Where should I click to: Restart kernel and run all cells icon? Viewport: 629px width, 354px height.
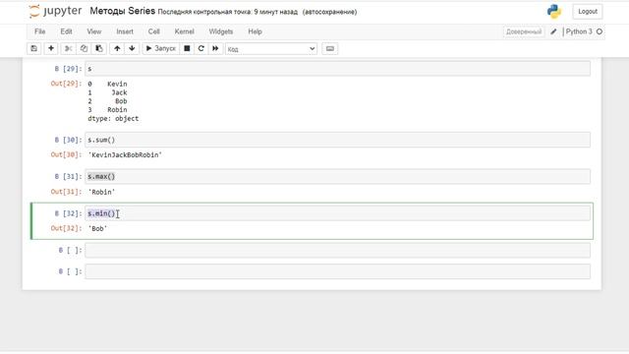(x=216, y=48)
